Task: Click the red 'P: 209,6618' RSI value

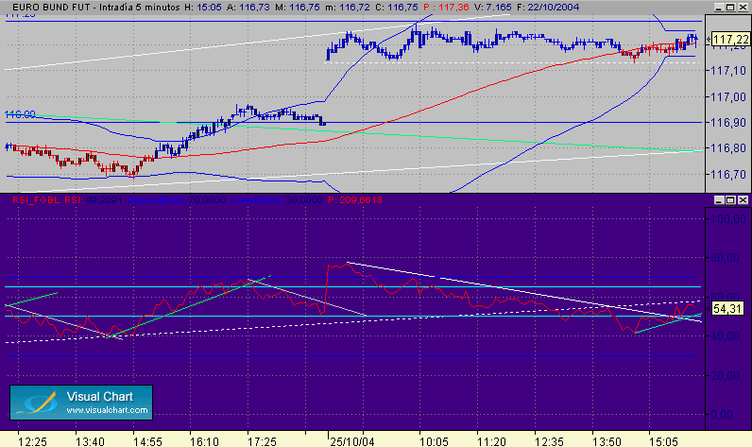Action: (355, 200)
